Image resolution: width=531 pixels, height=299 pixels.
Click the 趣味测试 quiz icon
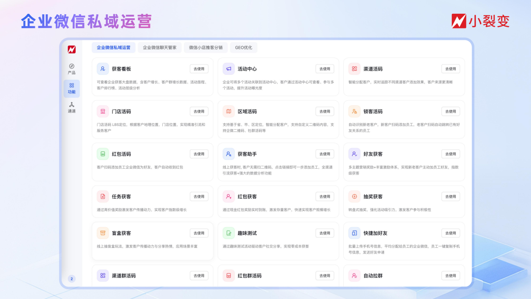[x=229, y=233]
